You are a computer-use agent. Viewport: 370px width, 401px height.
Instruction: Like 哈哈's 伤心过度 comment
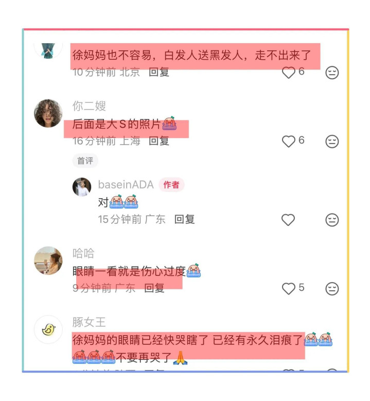click(288, 289)
